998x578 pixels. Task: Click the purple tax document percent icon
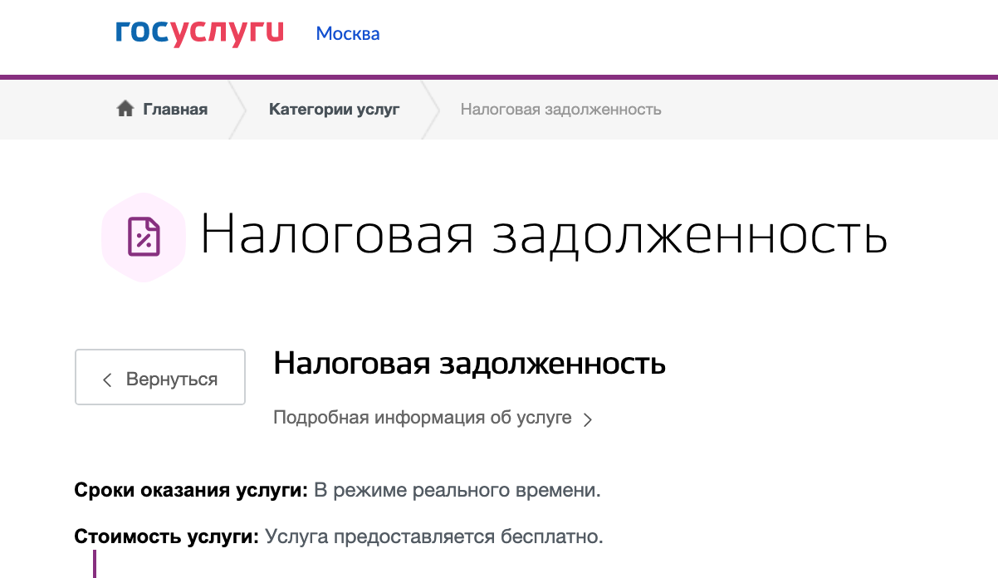coord(144,237)
